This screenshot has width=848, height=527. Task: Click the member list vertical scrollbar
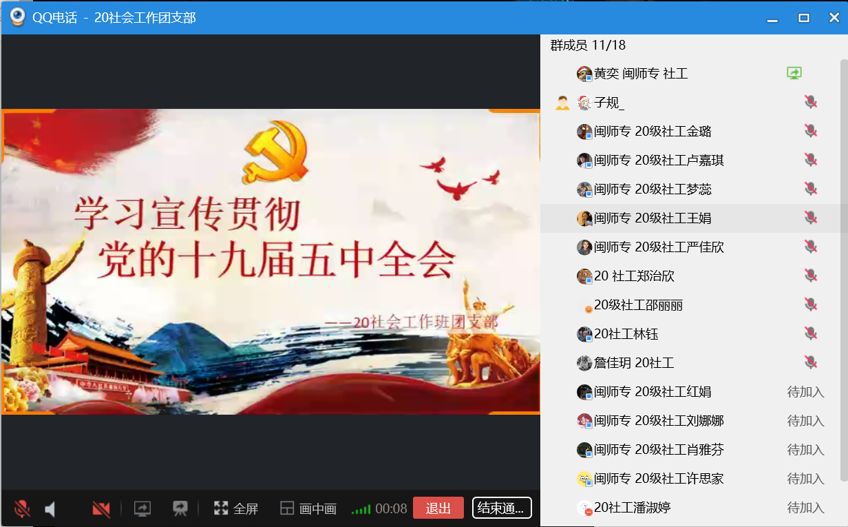coord(843,269)
